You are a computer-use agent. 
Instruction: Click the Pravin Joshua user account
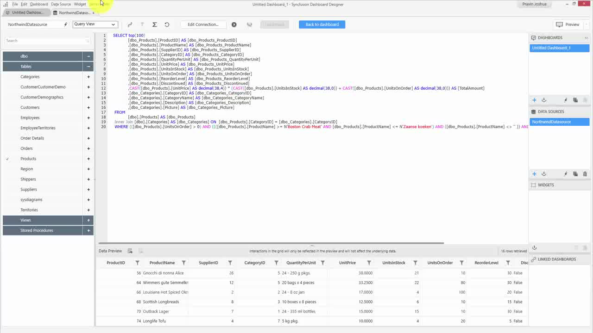[x=534, y=4]
